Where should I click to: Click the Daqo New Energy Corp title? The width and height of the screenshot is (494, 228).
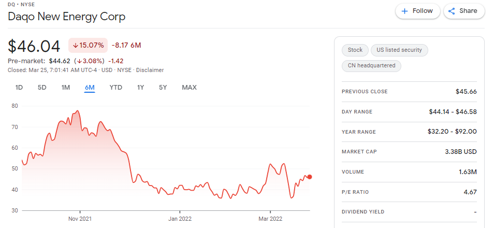[66, 17]
